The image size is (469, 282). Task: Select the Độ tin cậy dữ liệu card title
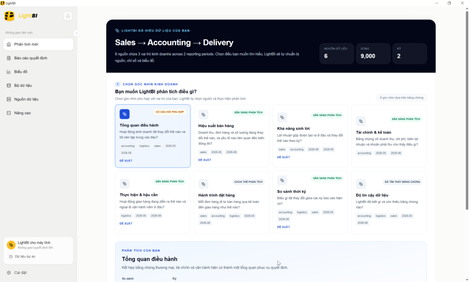(x=372, y=195)
